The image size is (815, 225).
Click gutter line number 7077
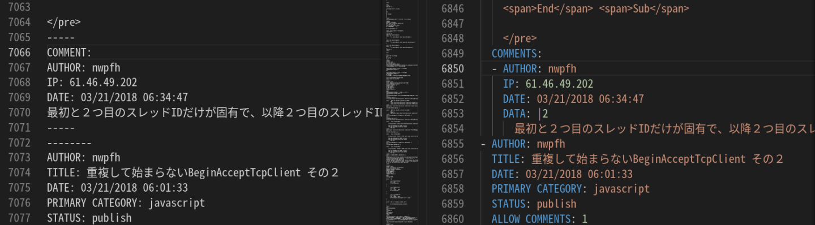(x=19, y=218)
